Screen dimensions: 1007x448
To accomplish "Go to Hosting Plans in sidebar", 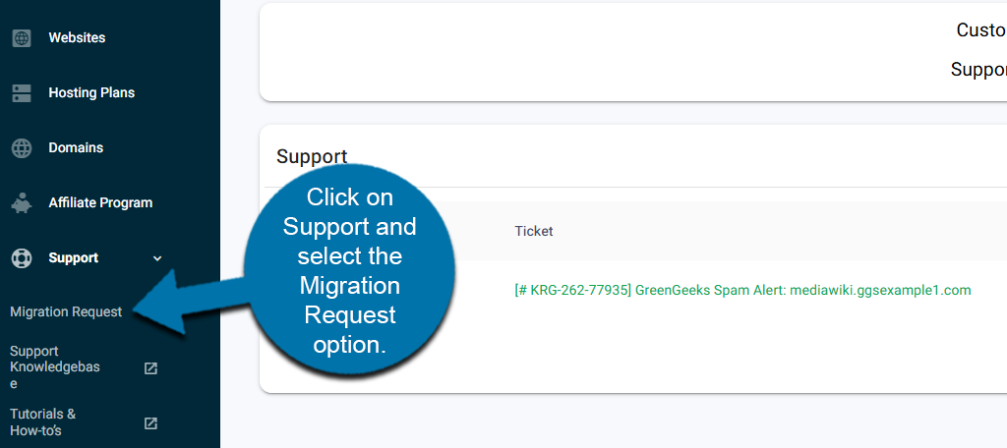I will [91, 93].
